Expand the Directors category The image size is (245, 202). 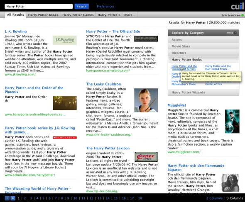click(203, 53)
